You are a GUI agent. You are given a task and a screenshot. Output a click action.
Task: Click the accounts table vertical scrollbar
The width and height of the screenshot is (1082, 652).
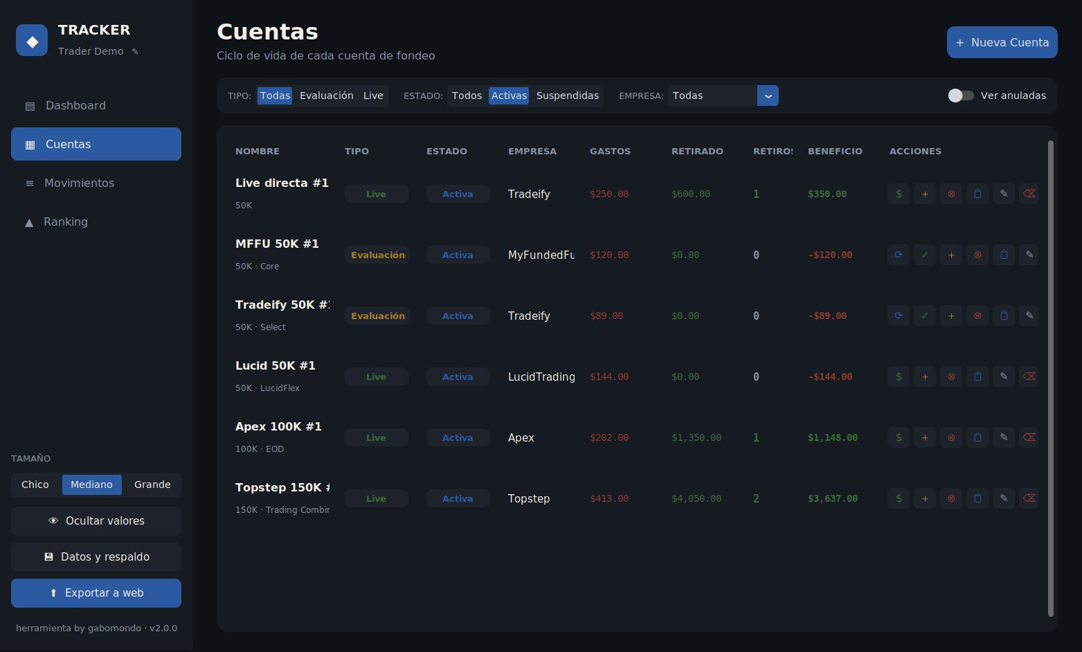click(1051, 378)
